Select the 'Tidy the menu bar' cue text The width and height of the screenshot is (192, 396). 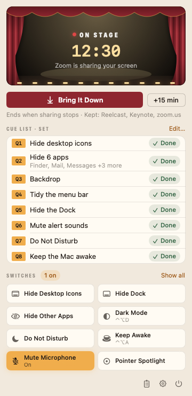coord(59,195)
